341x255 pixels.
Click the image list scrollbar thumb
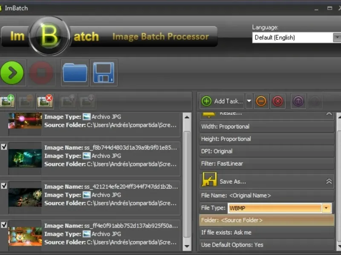(x=187, y=184)
